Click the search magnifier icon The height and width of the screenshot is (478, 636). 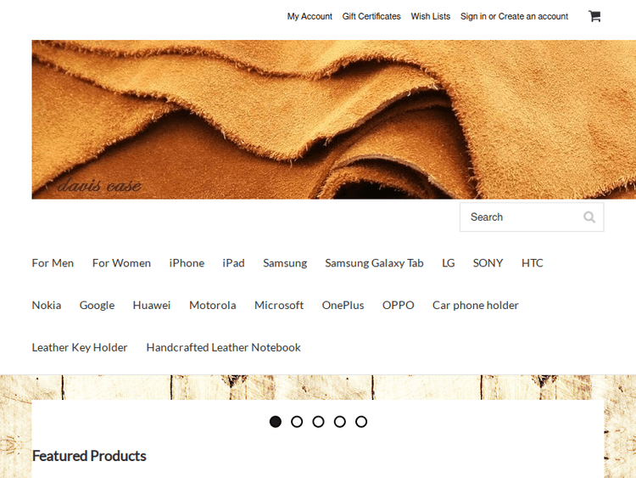coord(589,217)
